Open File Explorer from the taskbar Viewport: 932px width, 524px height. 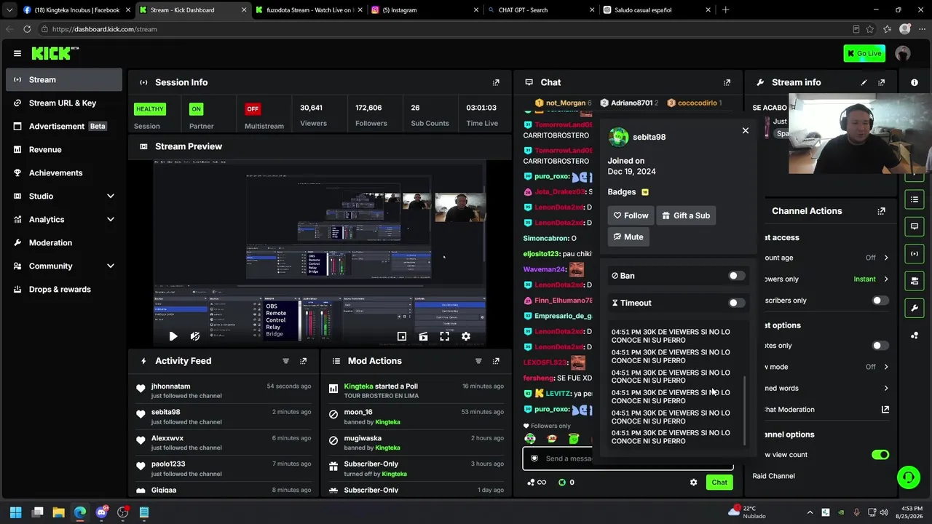pos(58,512)
